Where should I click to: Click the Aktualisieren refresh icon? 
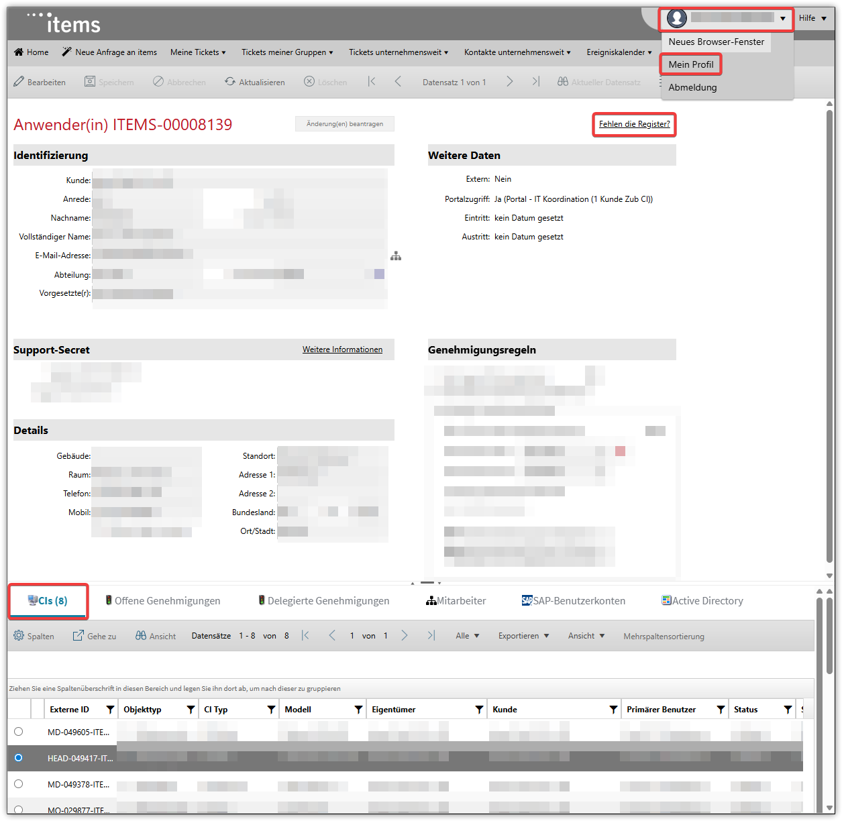(230, 82)
